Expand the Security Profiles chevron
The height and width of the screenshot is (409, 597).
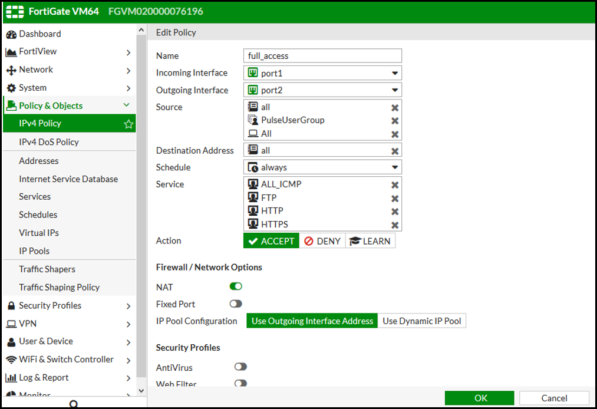[128, 306]
